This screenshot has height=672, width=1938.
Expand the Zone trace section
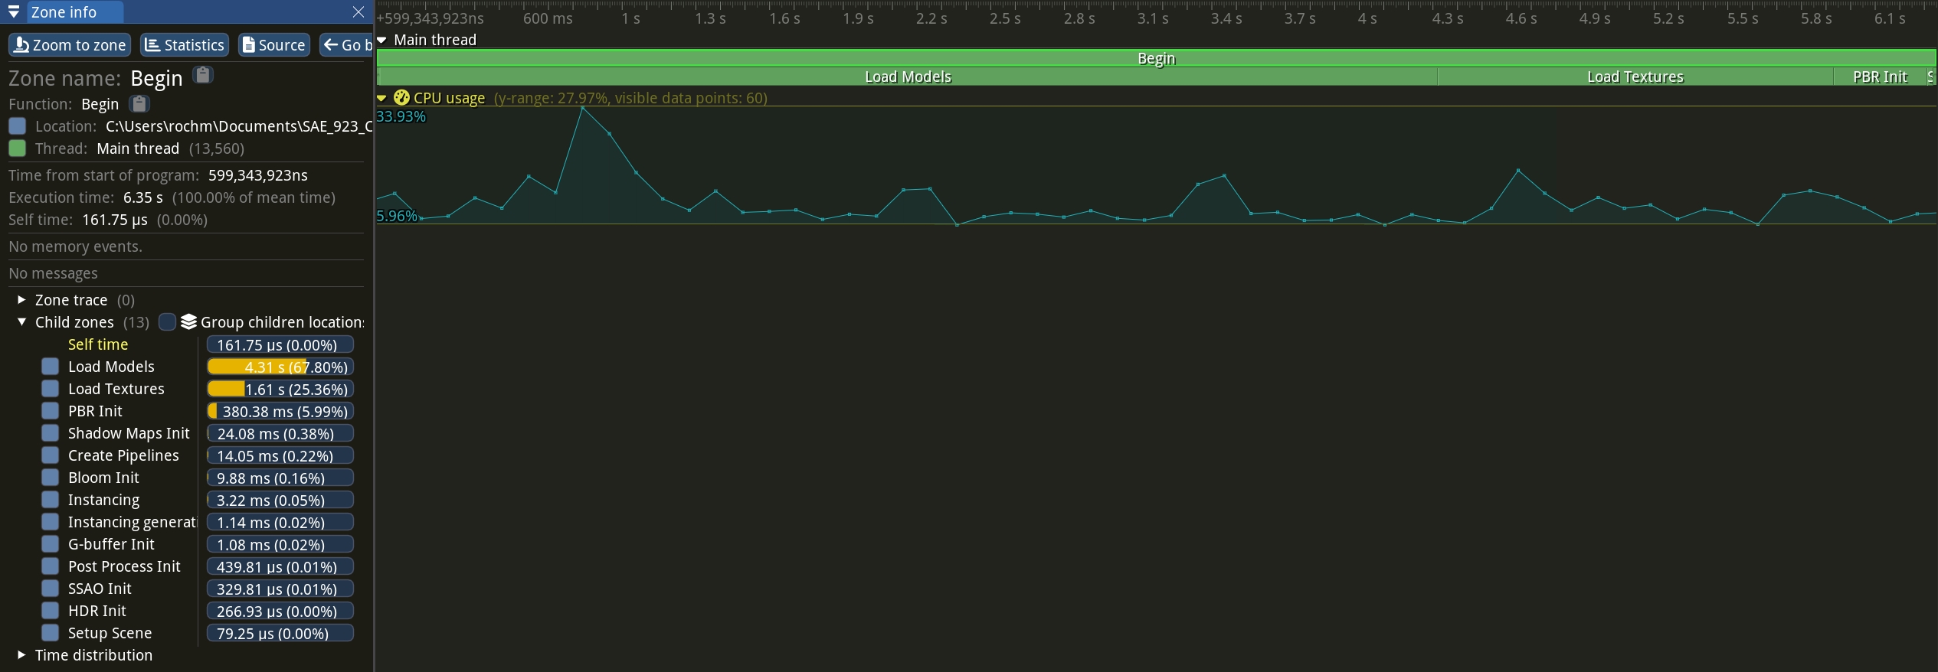pyautogui.click(x=21, y=300)
